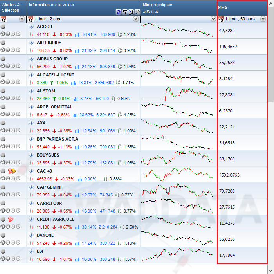Click the refresh icon in the Information header
Image resolution: width=274 pixels, height=274 pixels.
pos(119,12)
